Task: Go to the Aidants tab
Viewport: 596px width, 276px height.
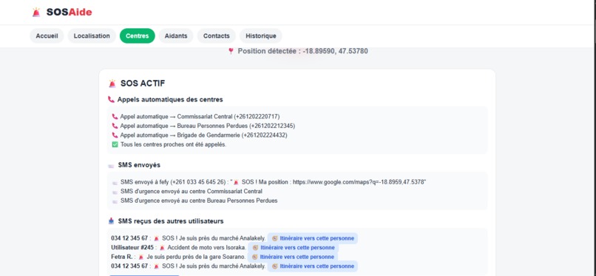Action: (176, 36)
